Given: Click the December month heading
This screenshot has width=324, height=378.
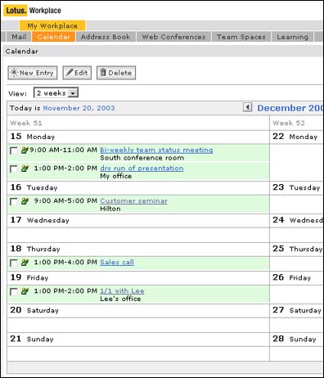Looking at the screenshot, I should [290, 108].
